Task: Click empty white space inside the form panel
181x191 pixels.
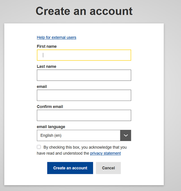Action: coord(147,97)
